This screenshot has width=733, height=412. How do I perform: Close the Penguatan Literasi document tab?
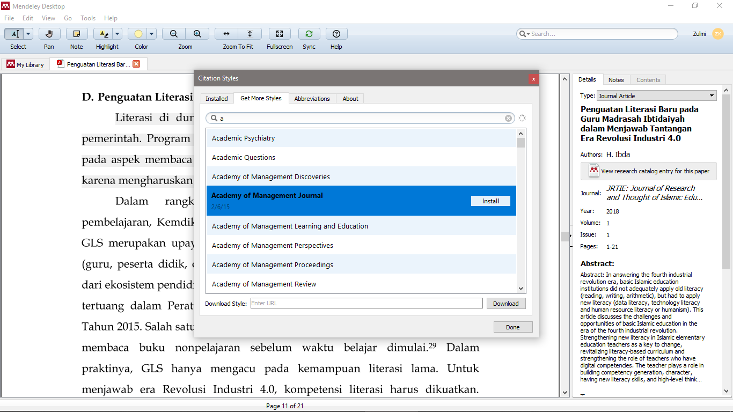coord(136,64)
